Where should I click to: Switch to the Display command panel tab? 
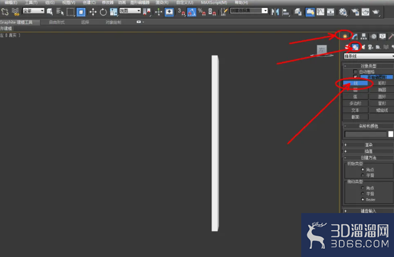tap(382, 36)
